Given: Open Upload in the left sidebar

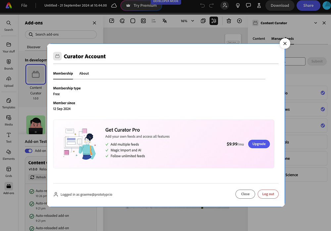Looking at the screenshot, I should point(9,82).
